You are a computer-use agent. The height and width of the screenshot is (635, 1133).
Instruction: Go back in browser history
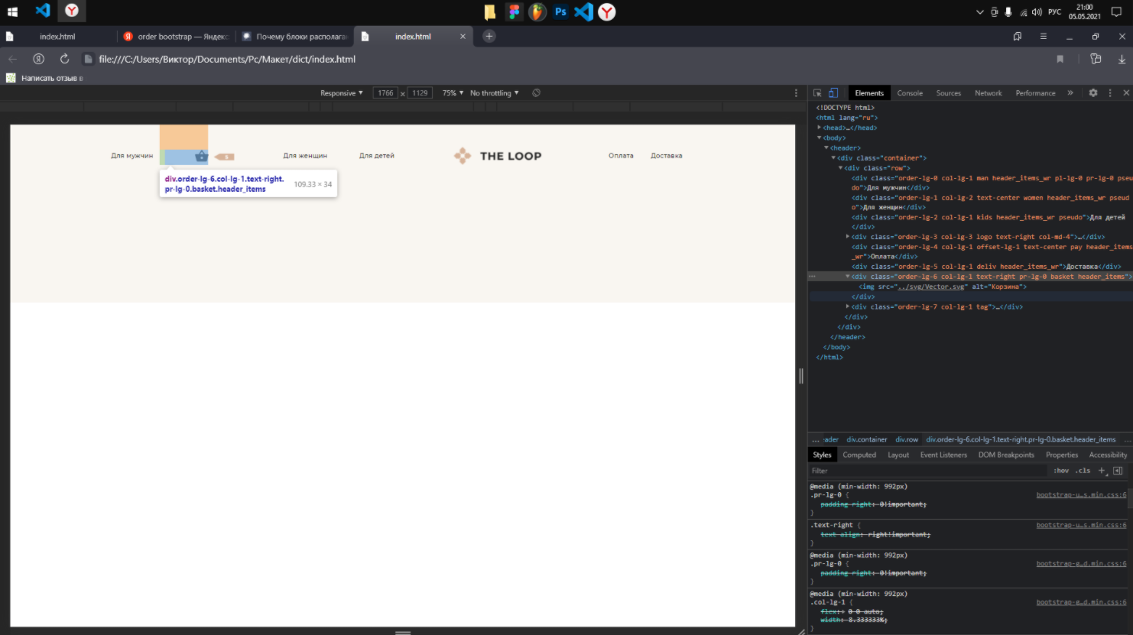point(12,59)
